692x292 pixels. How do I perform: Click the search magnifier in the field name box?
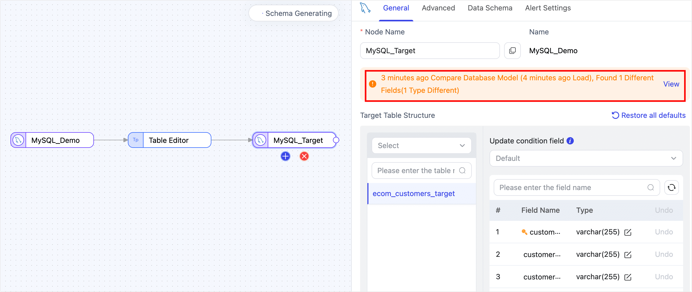pyautogui.click(x=651, y=187)
